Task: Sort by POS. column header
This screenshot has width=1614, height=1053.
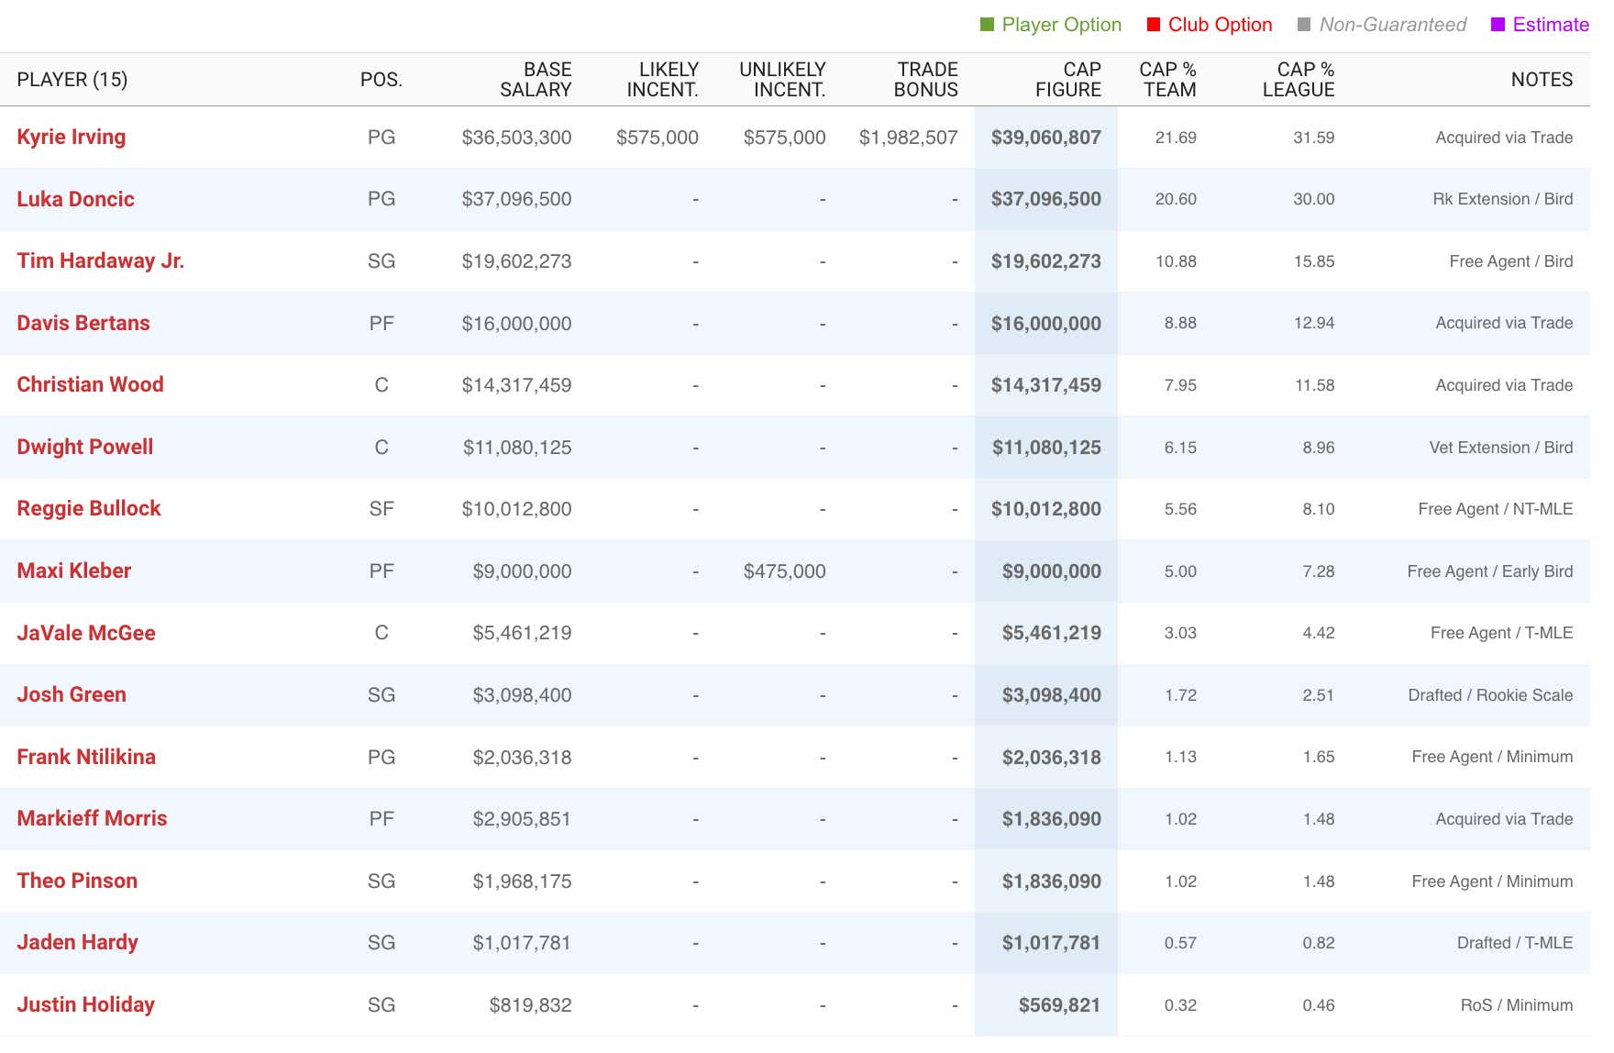Action: [x=381, y=80]
